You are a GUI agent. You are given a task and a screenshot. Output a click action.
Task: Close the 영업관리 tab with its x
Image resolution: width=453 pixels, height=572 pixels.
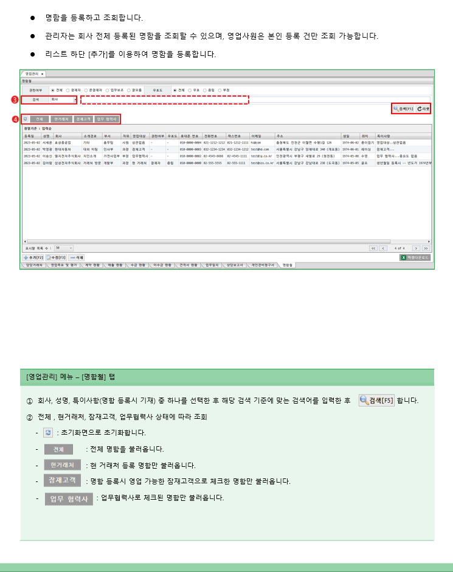pyautogui.click(x=43, y=74)
